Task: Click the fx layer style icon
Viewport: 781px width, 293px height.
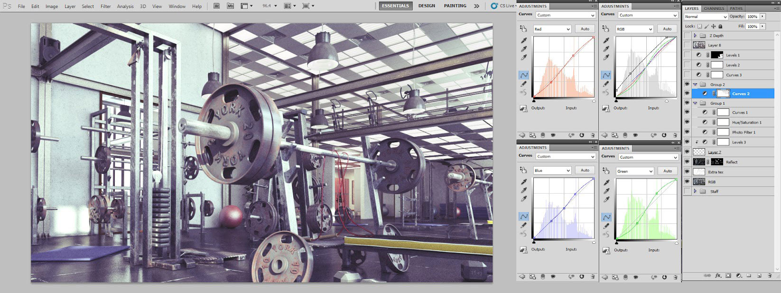Action: (x=718, y=275)
